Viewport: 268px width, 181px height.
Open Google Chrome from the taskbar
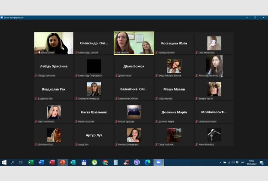click(105, 162)
